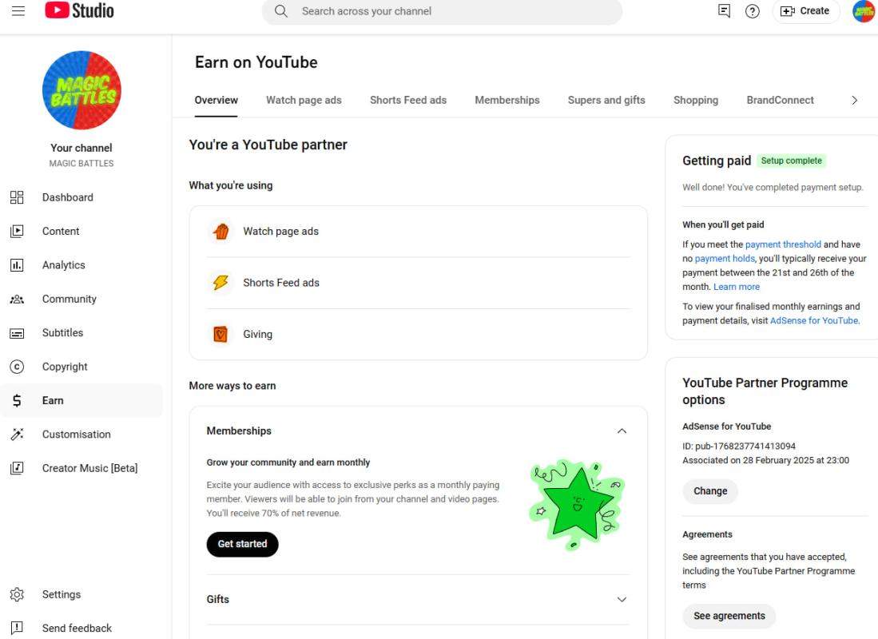Show more tabs with right arrow
Screen dimensions: 878x639
tap(854, 101)
